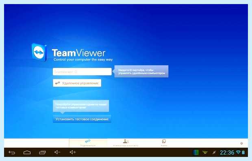This screenshot has height=161, width=252.
Task: Click Установить тестовое соединение button
Action: (82, 119)
